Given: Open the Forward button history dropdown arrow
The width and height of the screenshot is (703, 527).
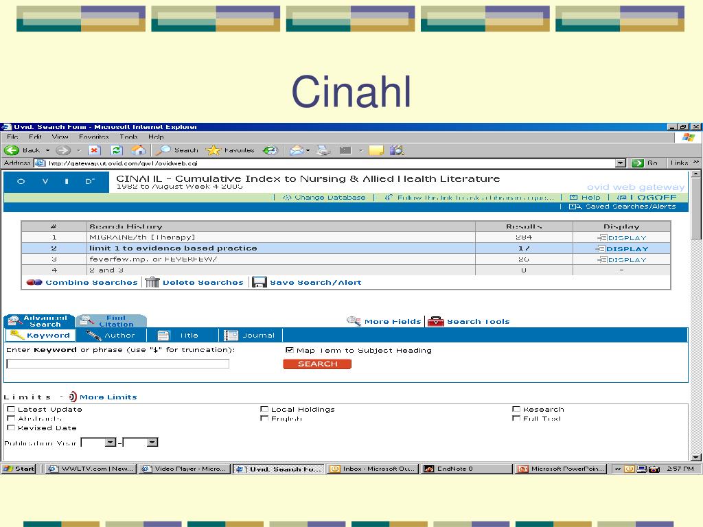Looking at the screenshot, I should click(x=78, y=150).
